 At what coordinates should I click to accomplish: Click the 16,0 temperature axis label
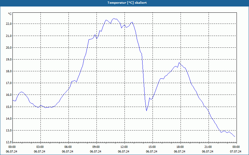(x=9, y=95)
